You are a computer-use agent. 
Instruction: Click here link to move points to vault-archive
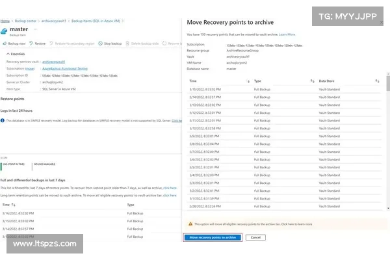click(x=170, y=195)
